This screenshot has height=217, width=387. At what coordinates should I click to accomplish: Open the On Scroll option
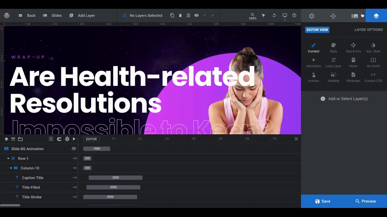pyautogui.click(x=373, y=63)
